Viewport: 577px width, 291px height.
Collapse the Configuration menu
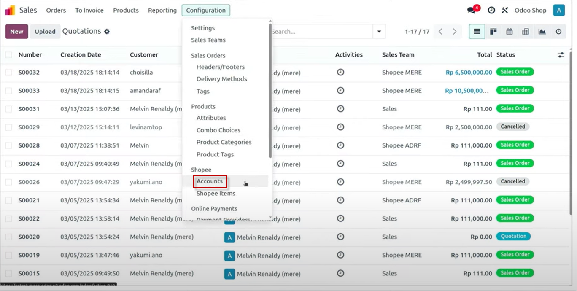pyautogui.click(x=206, y=10)
